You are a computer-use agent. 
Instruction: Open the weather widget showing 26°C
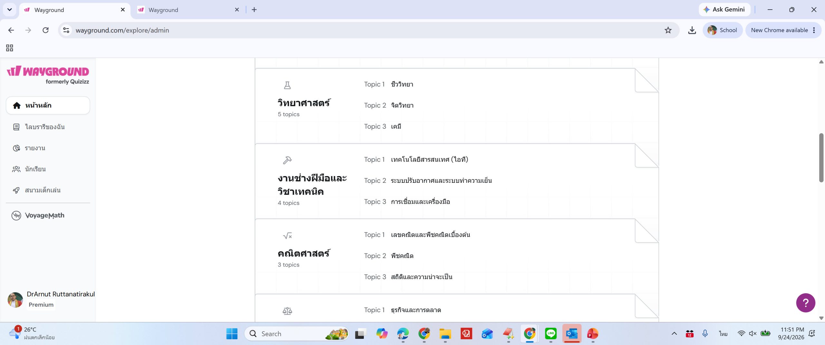[32, 334]
